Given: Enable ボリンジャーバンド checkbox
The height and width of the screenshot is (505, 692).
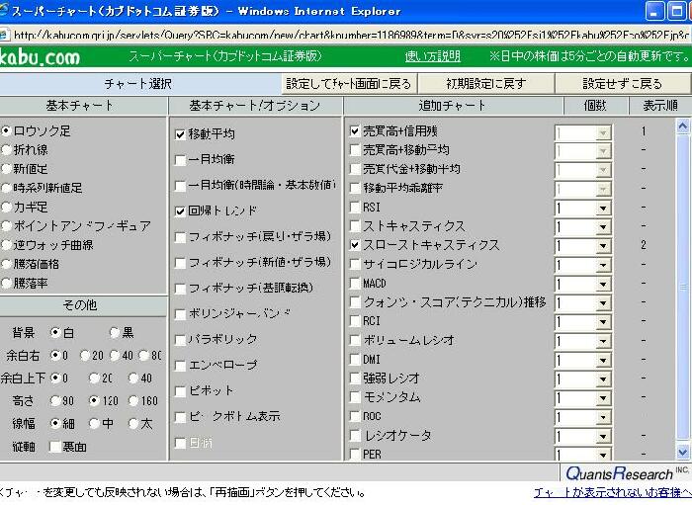Looking at the screenshot, I should click(180, 314).
